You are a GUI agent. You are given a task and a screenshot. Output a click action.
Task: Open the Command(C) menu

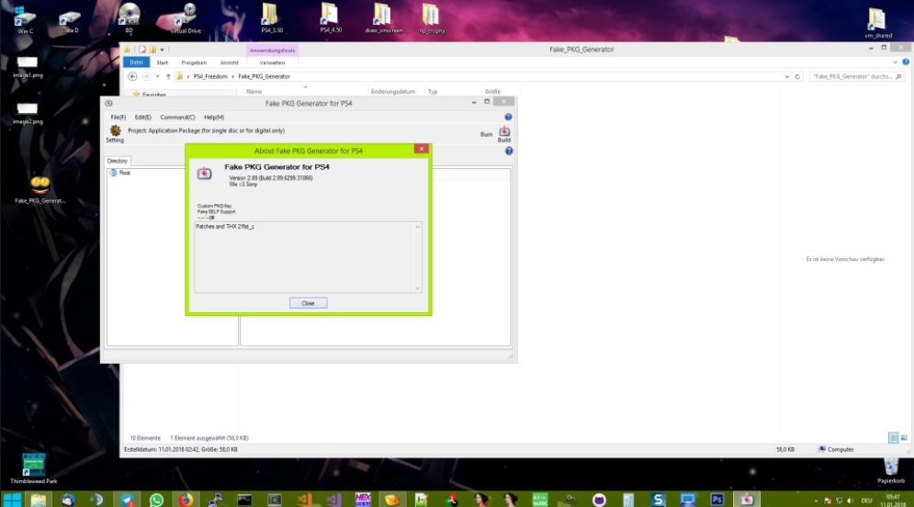pos(178,118)
